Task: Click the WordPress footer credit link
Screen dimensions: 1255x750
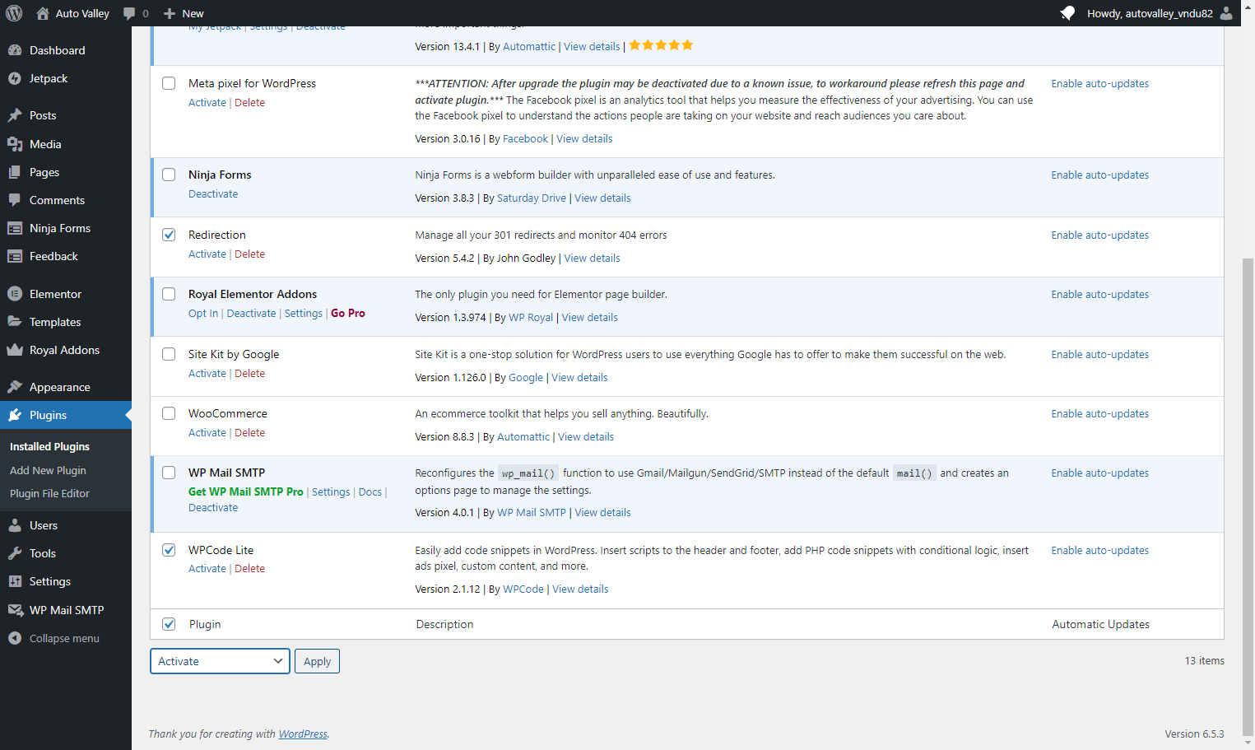Action: (303, 734)
